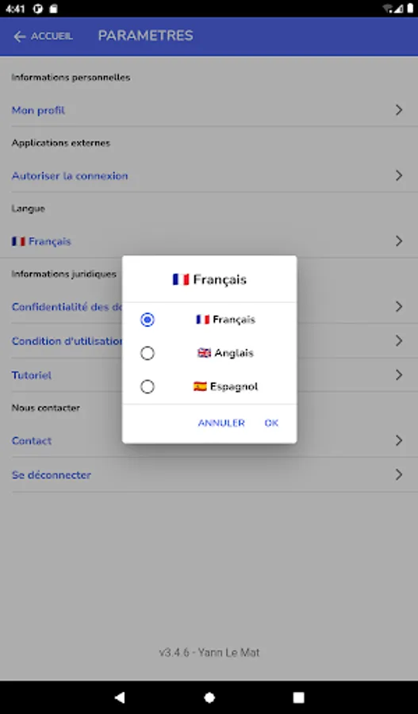Tap the back arrow next to ACCUEIL
Viewport: 418px width, 714px height.
point(19,36)
